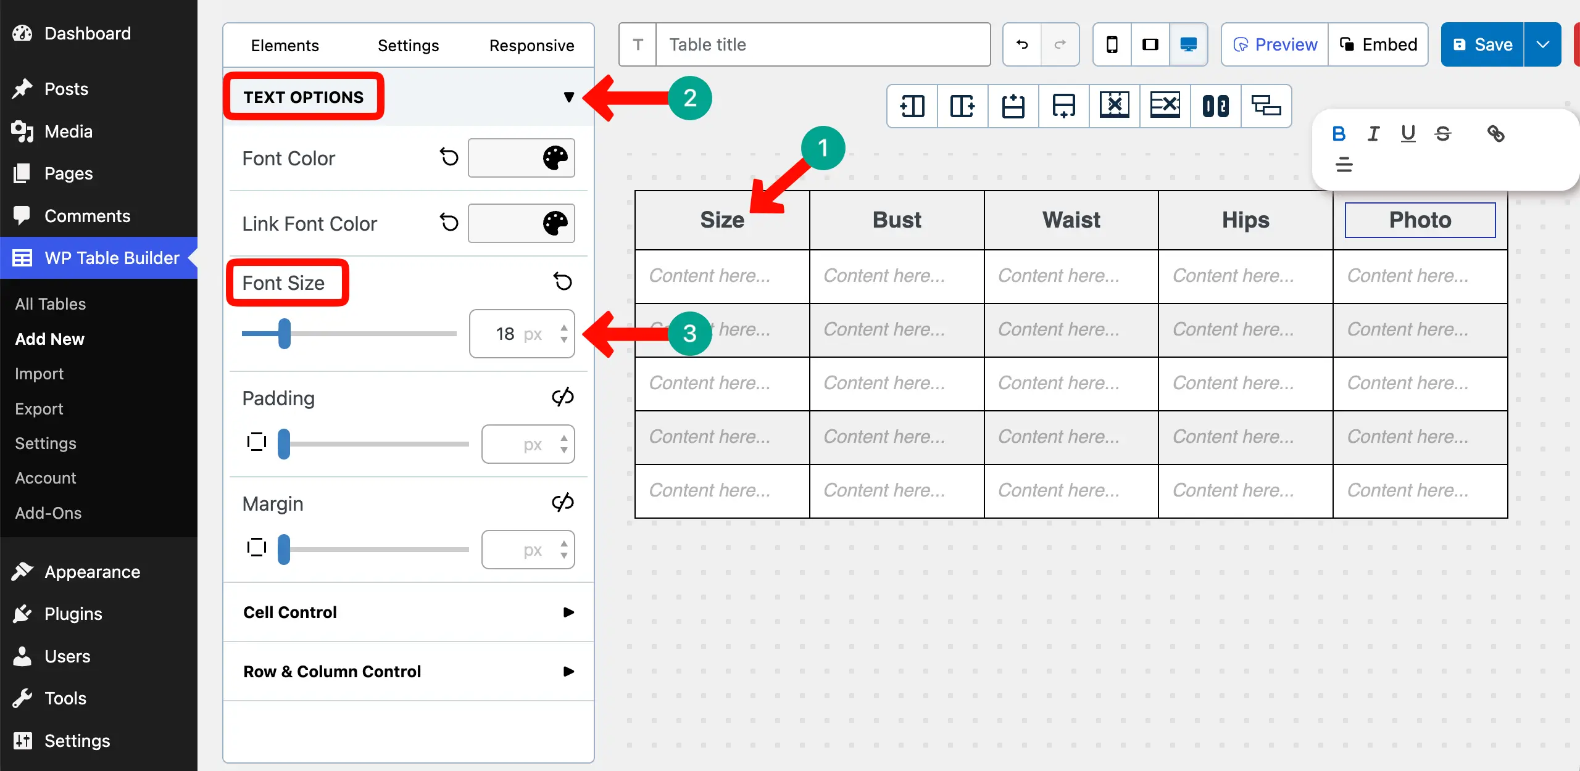Screen dimensions: 1580x771
Task: Insert a new column to the left
Action: pos(912,105)
